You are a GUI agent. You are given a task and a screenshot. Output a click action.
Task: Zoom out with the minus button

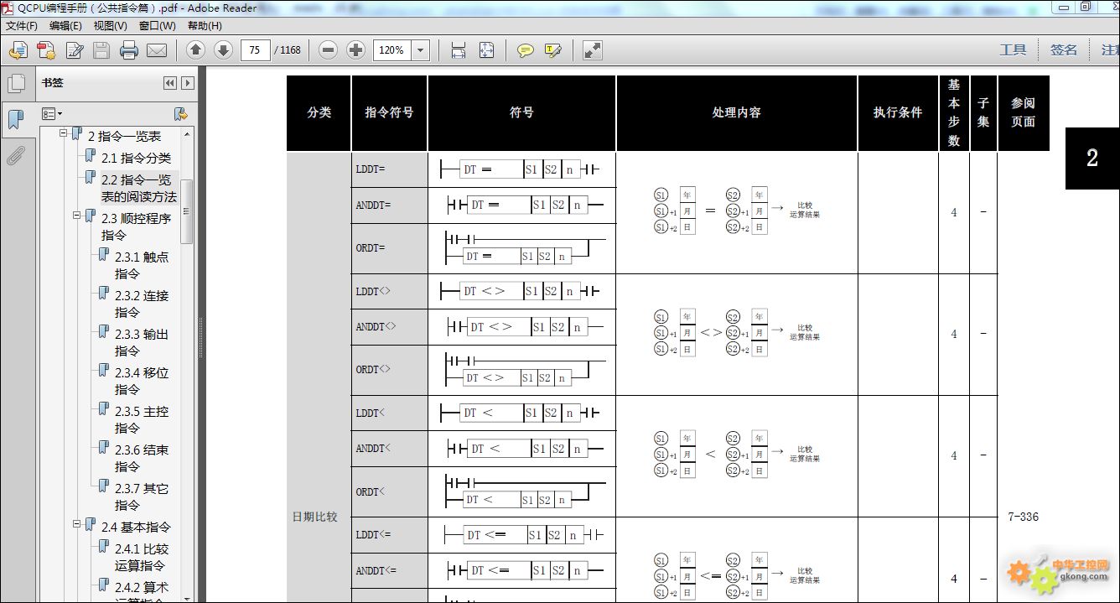point(329,50)
